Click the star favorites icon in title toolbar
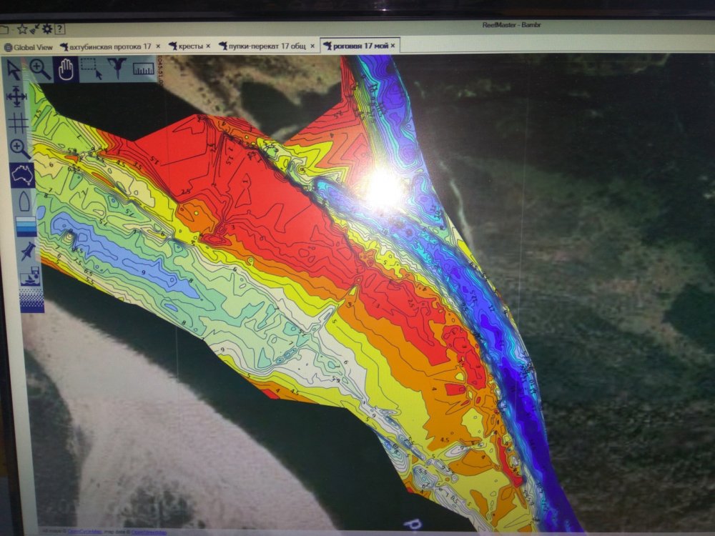The height and width of the screenshot is (536, 715). coord(21,29)
